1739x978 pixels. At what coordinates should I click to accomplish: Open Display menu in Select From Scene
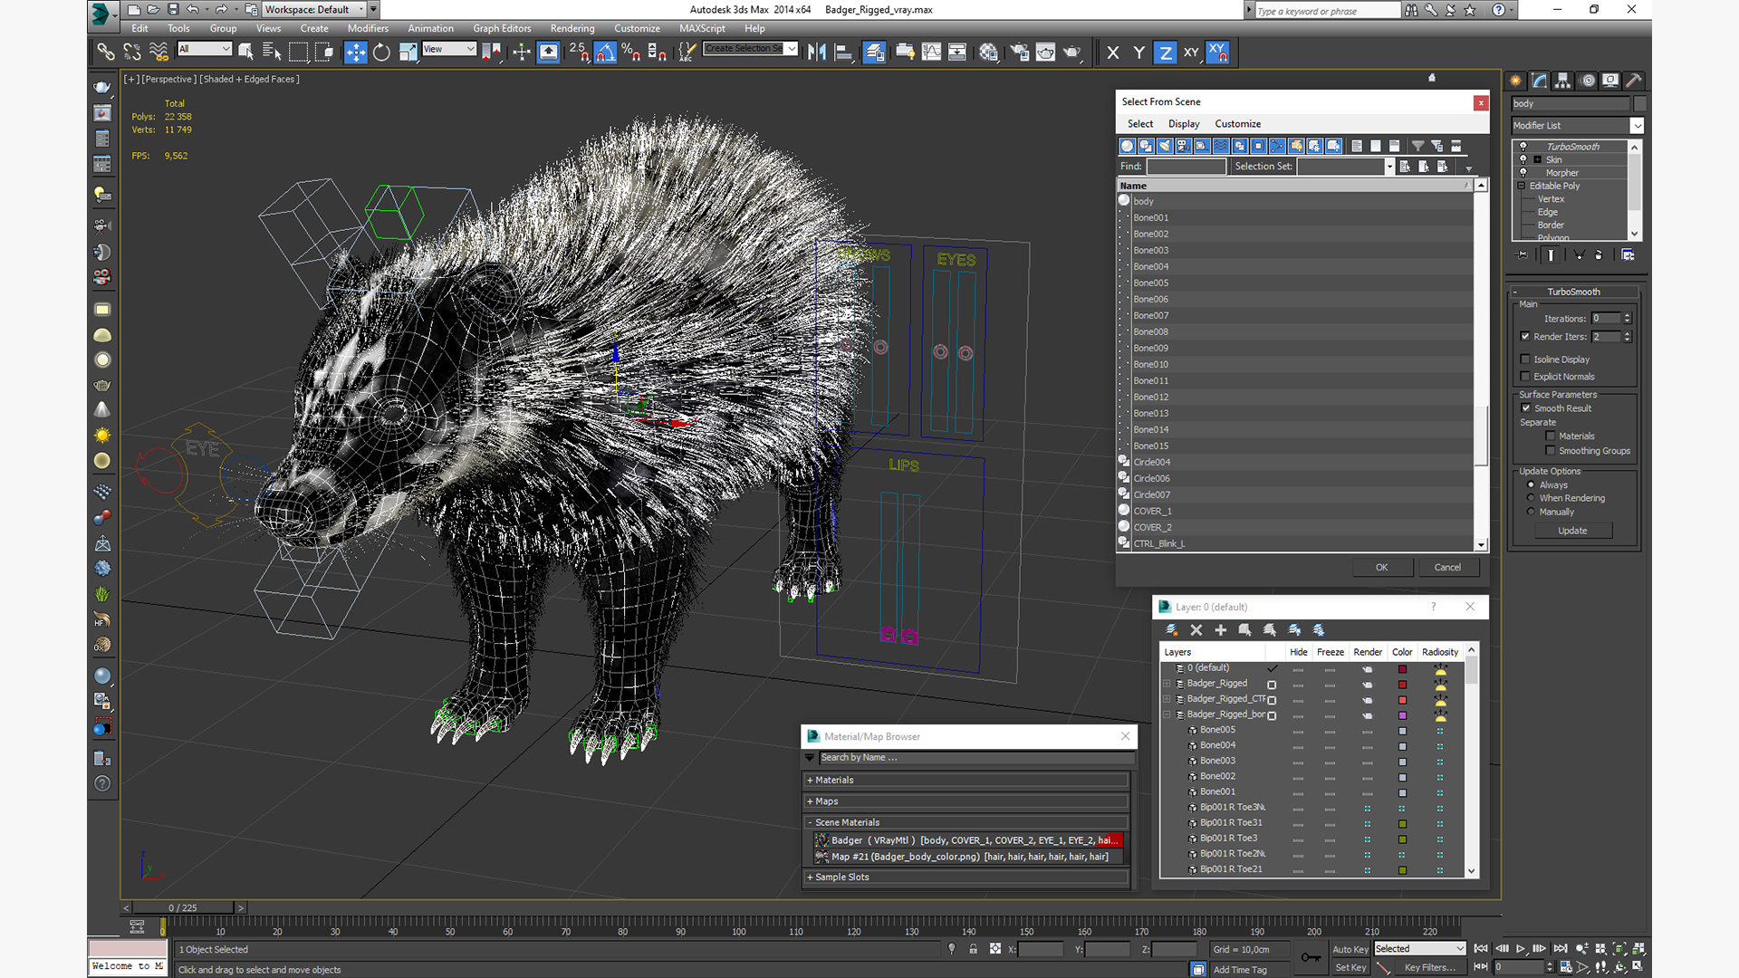click(x=1184, y=124)
